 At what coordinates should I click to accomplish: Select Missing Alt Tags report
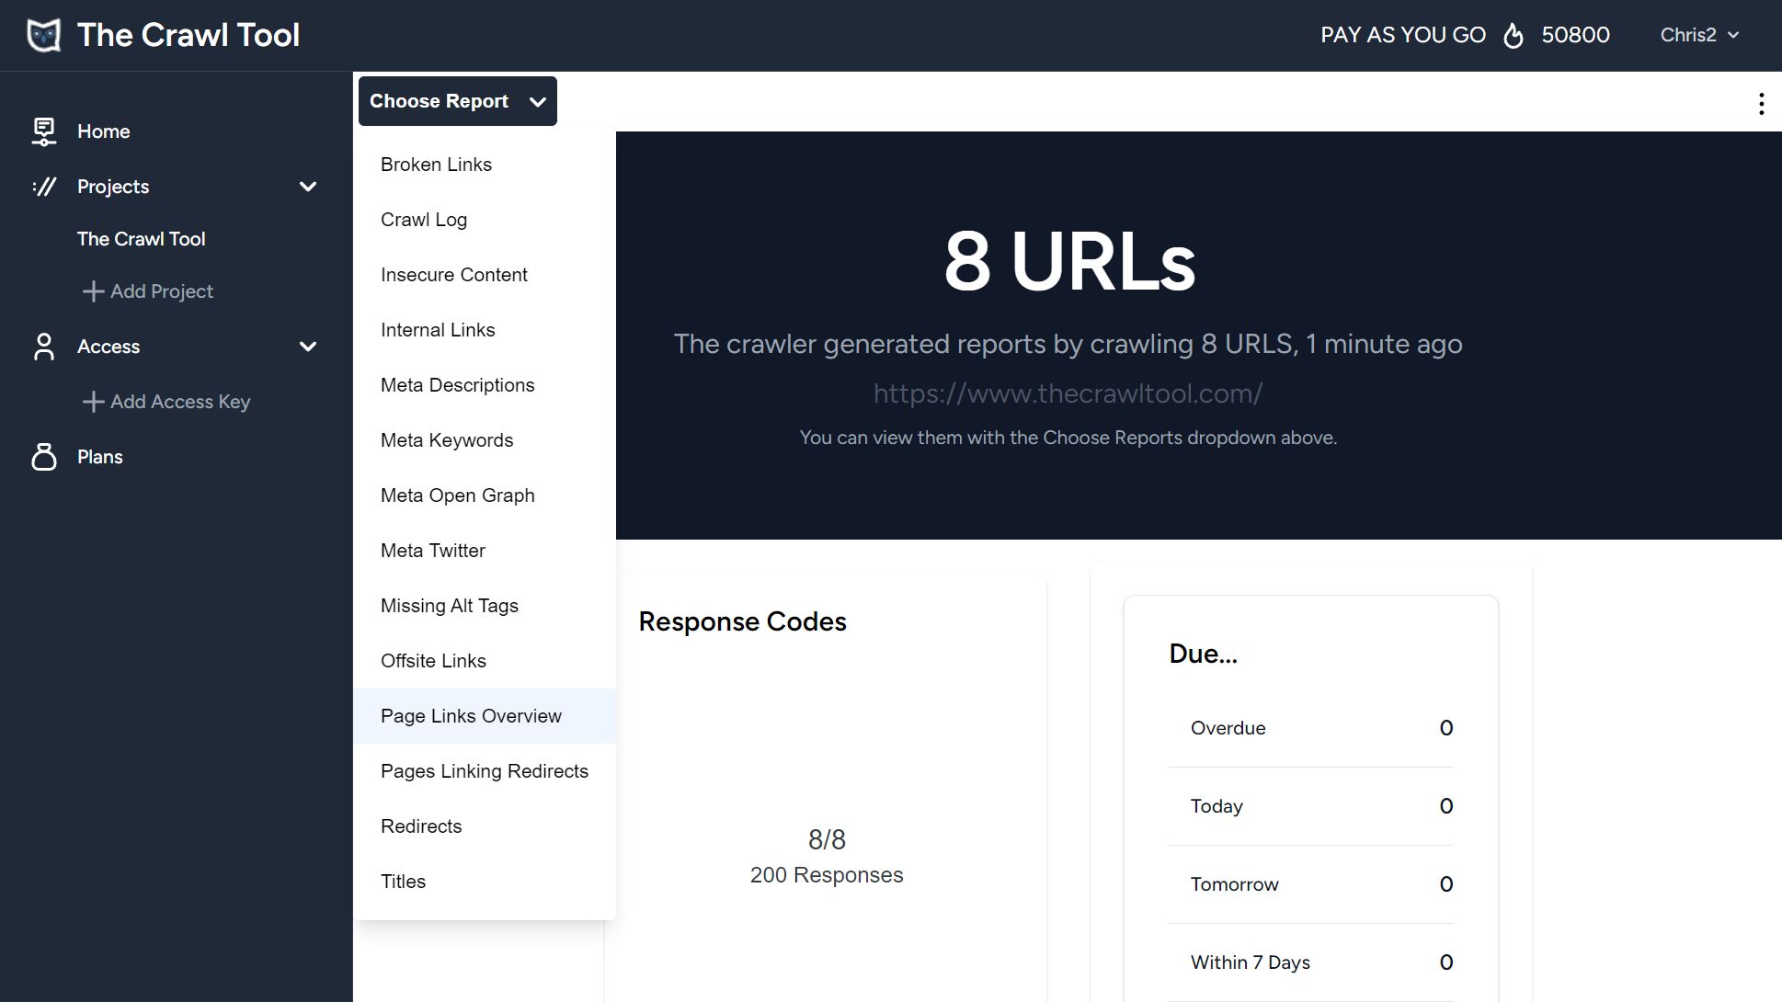tap(485, 606)
